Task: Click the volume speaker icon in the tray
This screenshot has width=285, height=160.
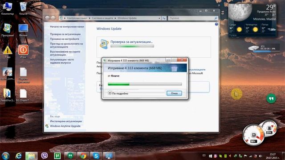Action: point(260,156)
